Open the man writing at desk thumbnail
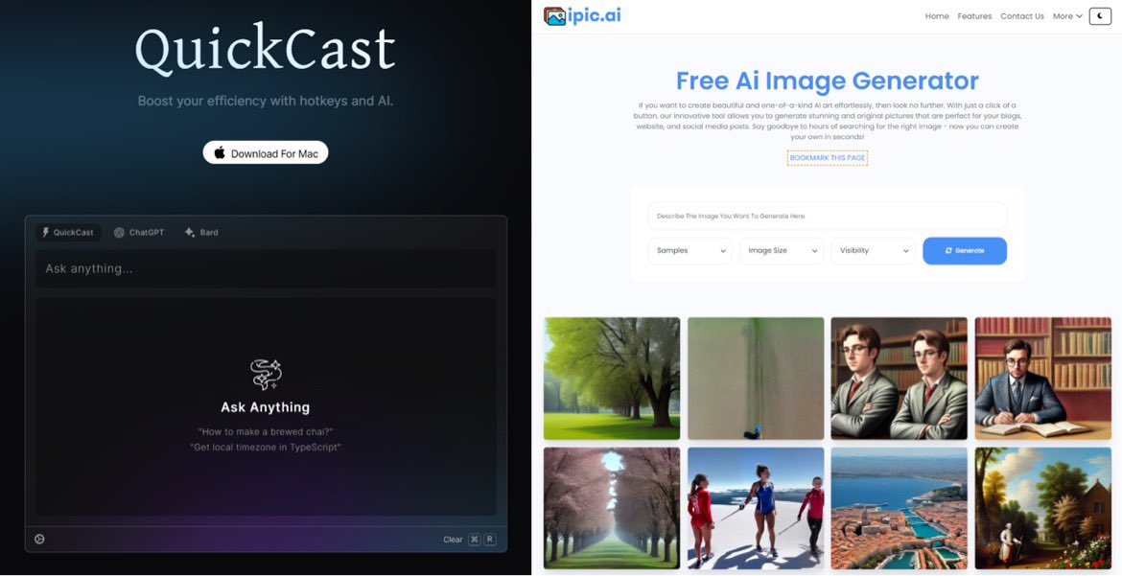 click(x=1042, y=379)
